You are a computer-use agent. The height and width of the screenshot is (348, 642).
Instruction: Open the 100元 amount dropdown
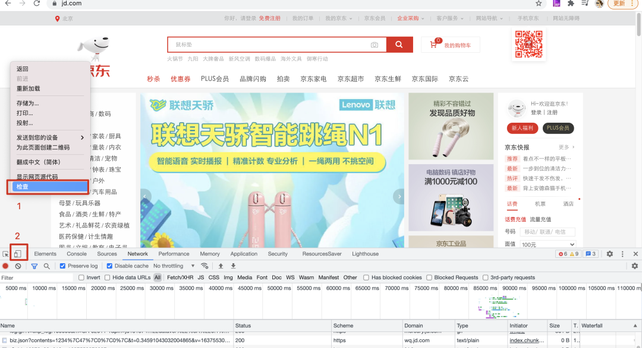[x=548, y=244]
